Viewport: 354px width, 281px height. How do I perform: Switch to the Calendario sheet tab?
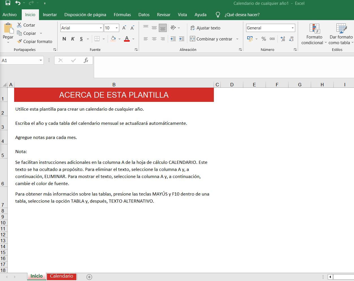coord(61,276)
